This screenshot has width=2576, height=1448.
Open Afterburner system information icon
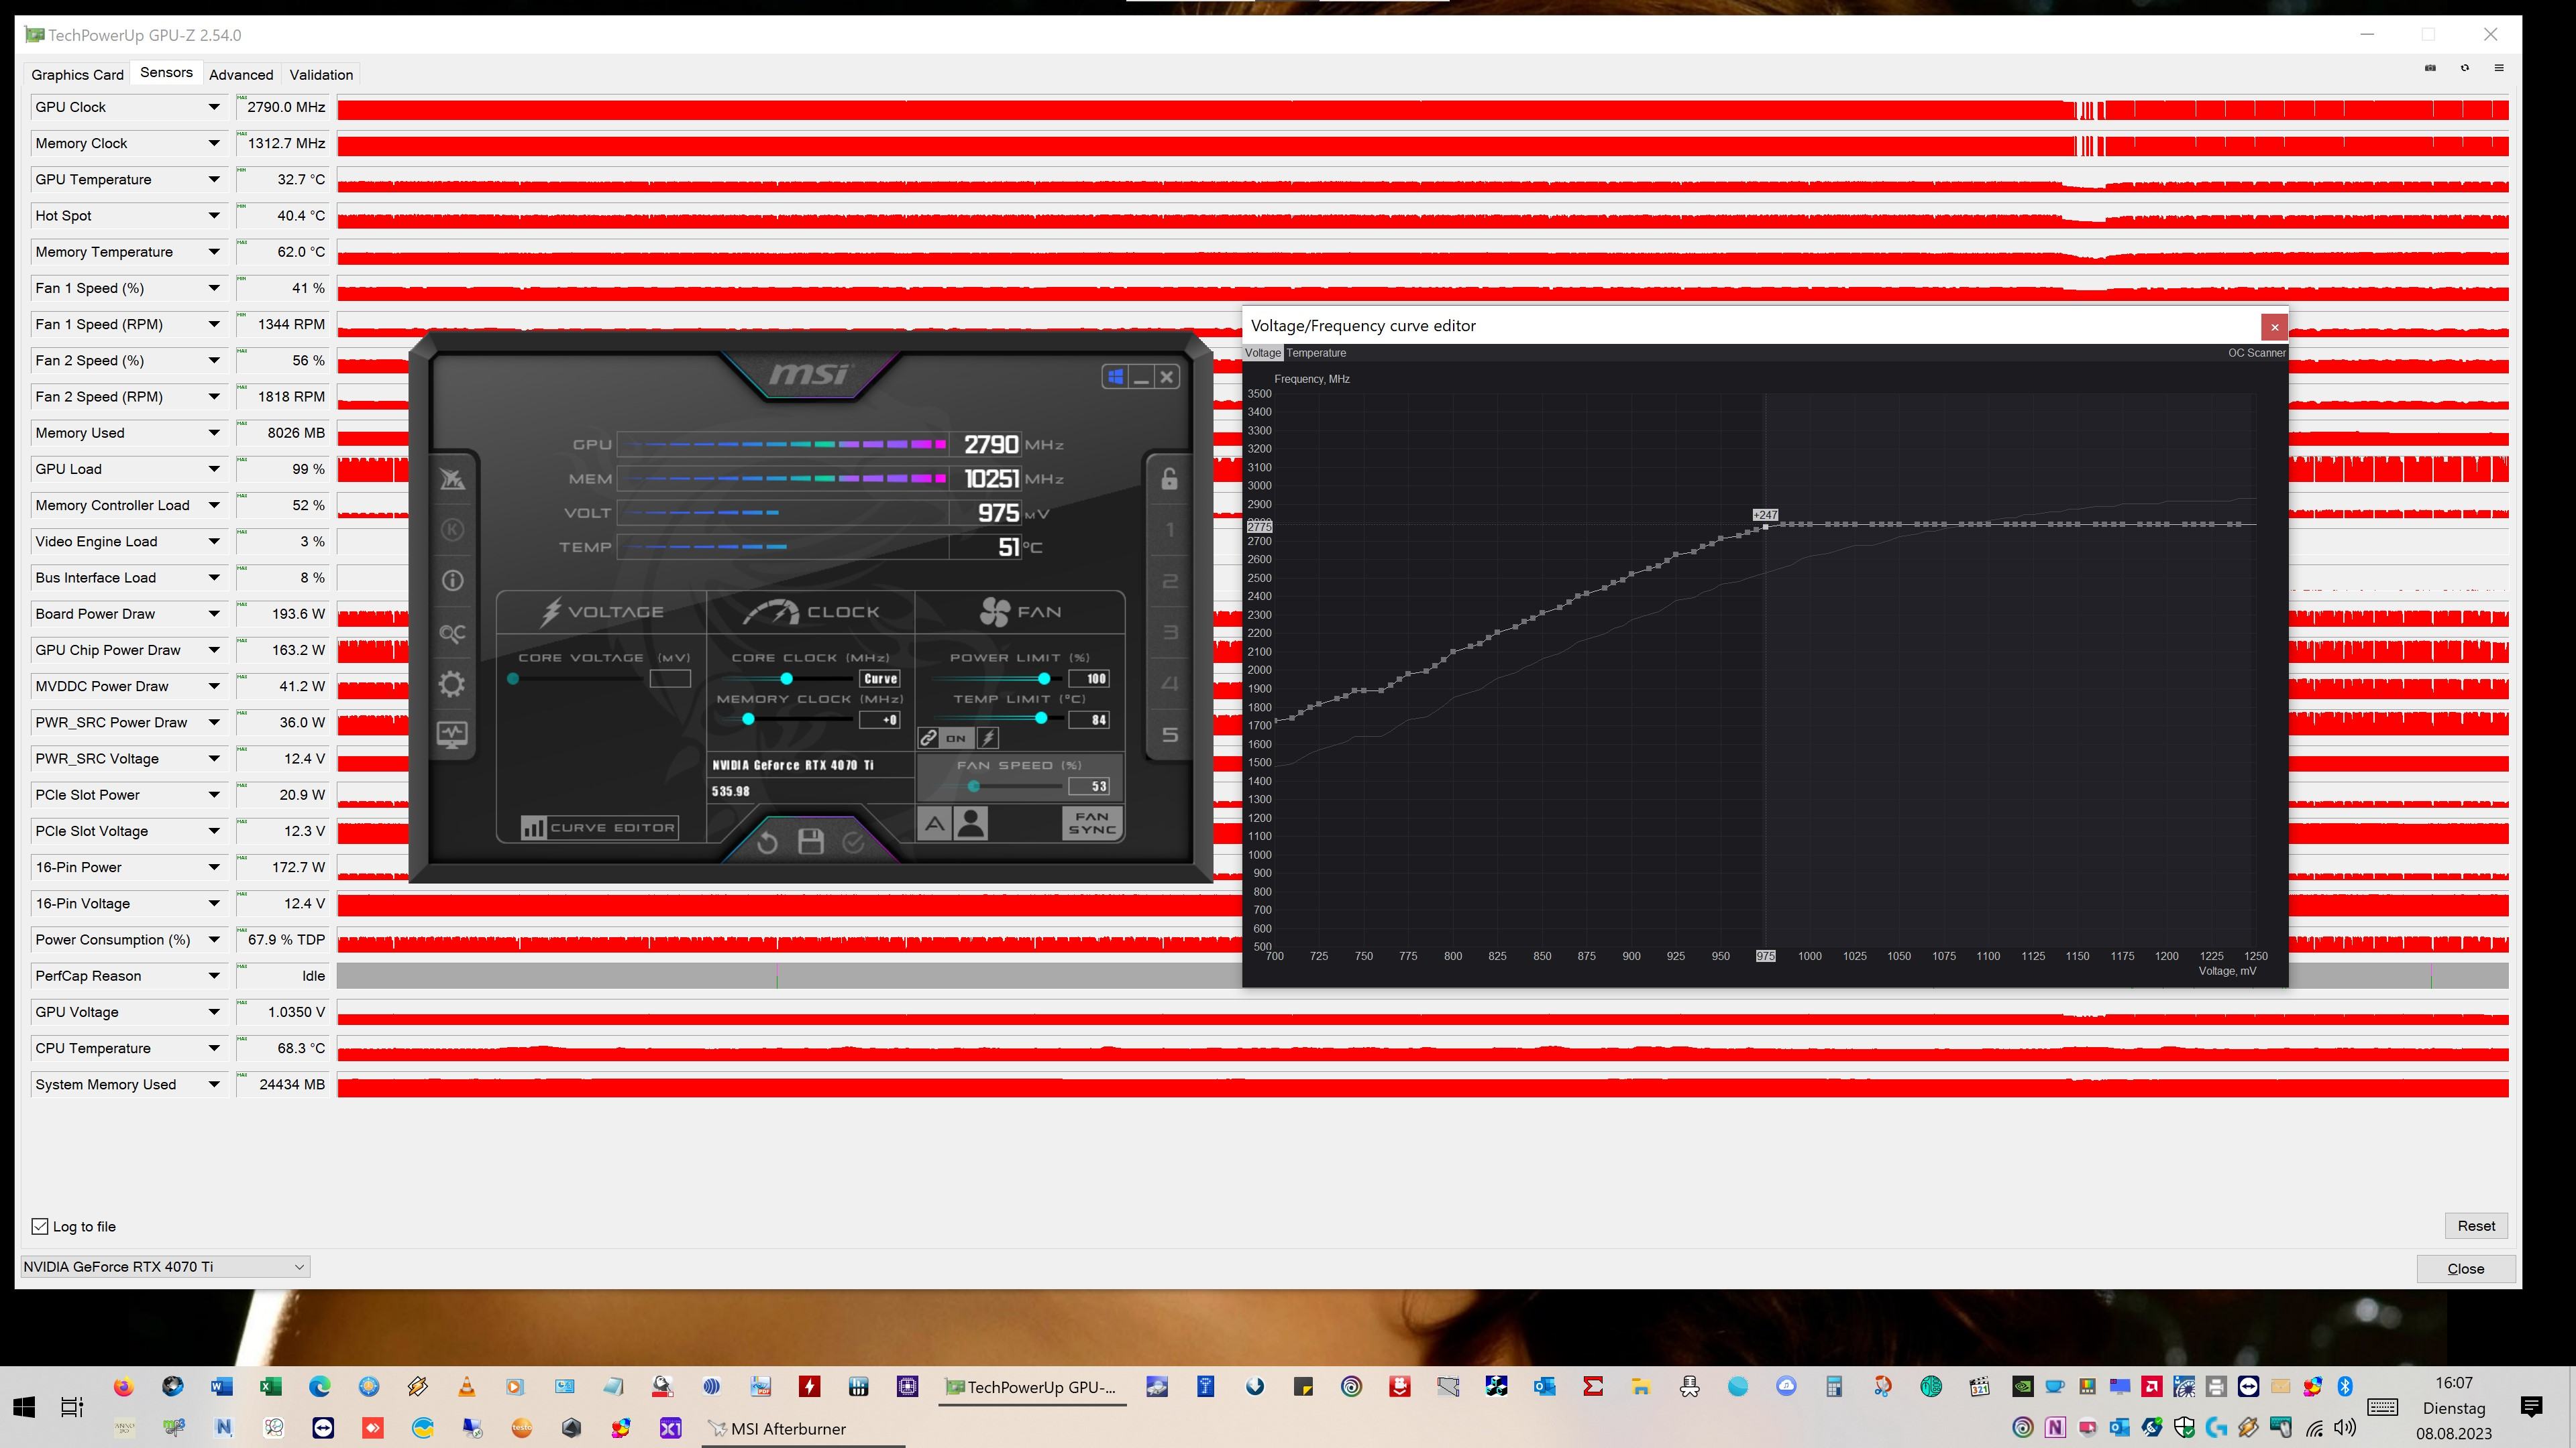452,581
